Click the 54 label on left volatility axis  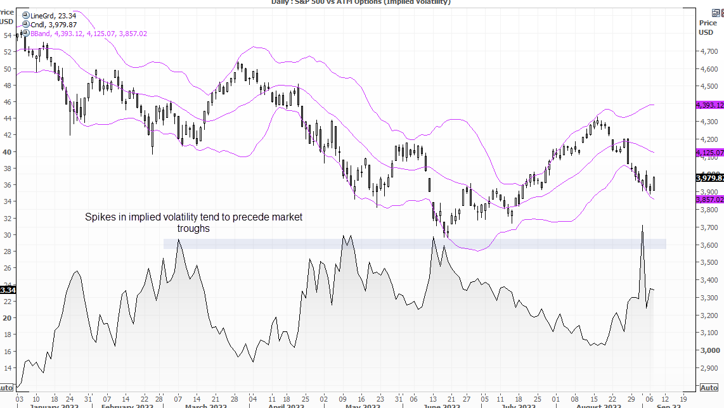8,35
